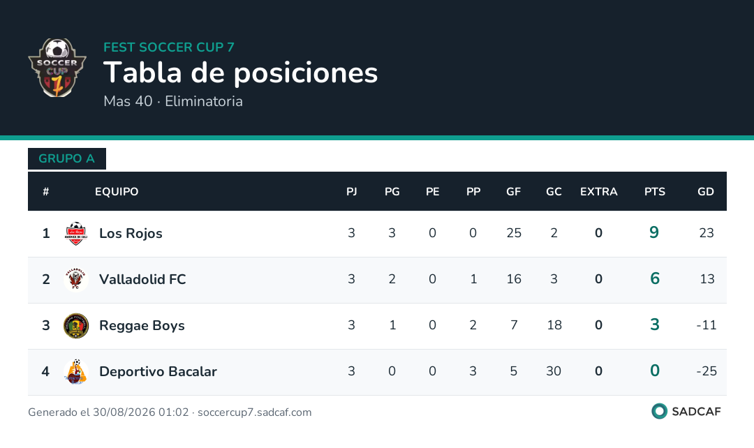The width and height of the screenshot is (754, 448).
Task: Click the Deportivo Bacalar team logo
Action: [76, 371]
